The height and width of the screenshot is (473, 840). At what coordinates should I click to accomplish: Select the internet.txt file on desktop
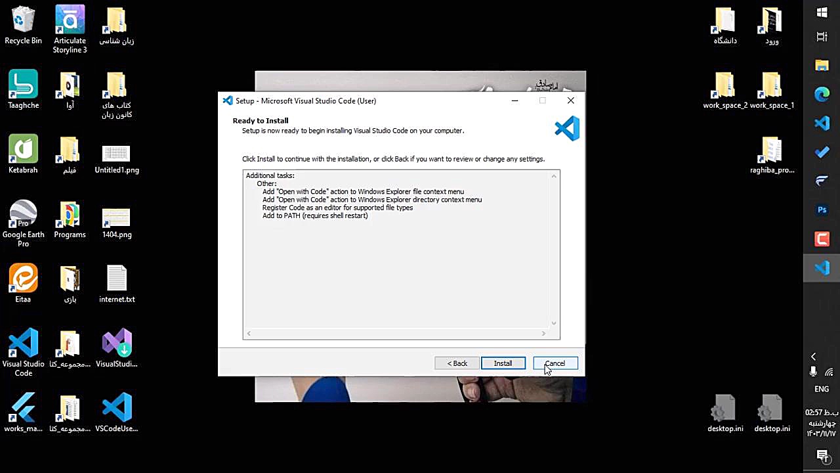point(117,284)
